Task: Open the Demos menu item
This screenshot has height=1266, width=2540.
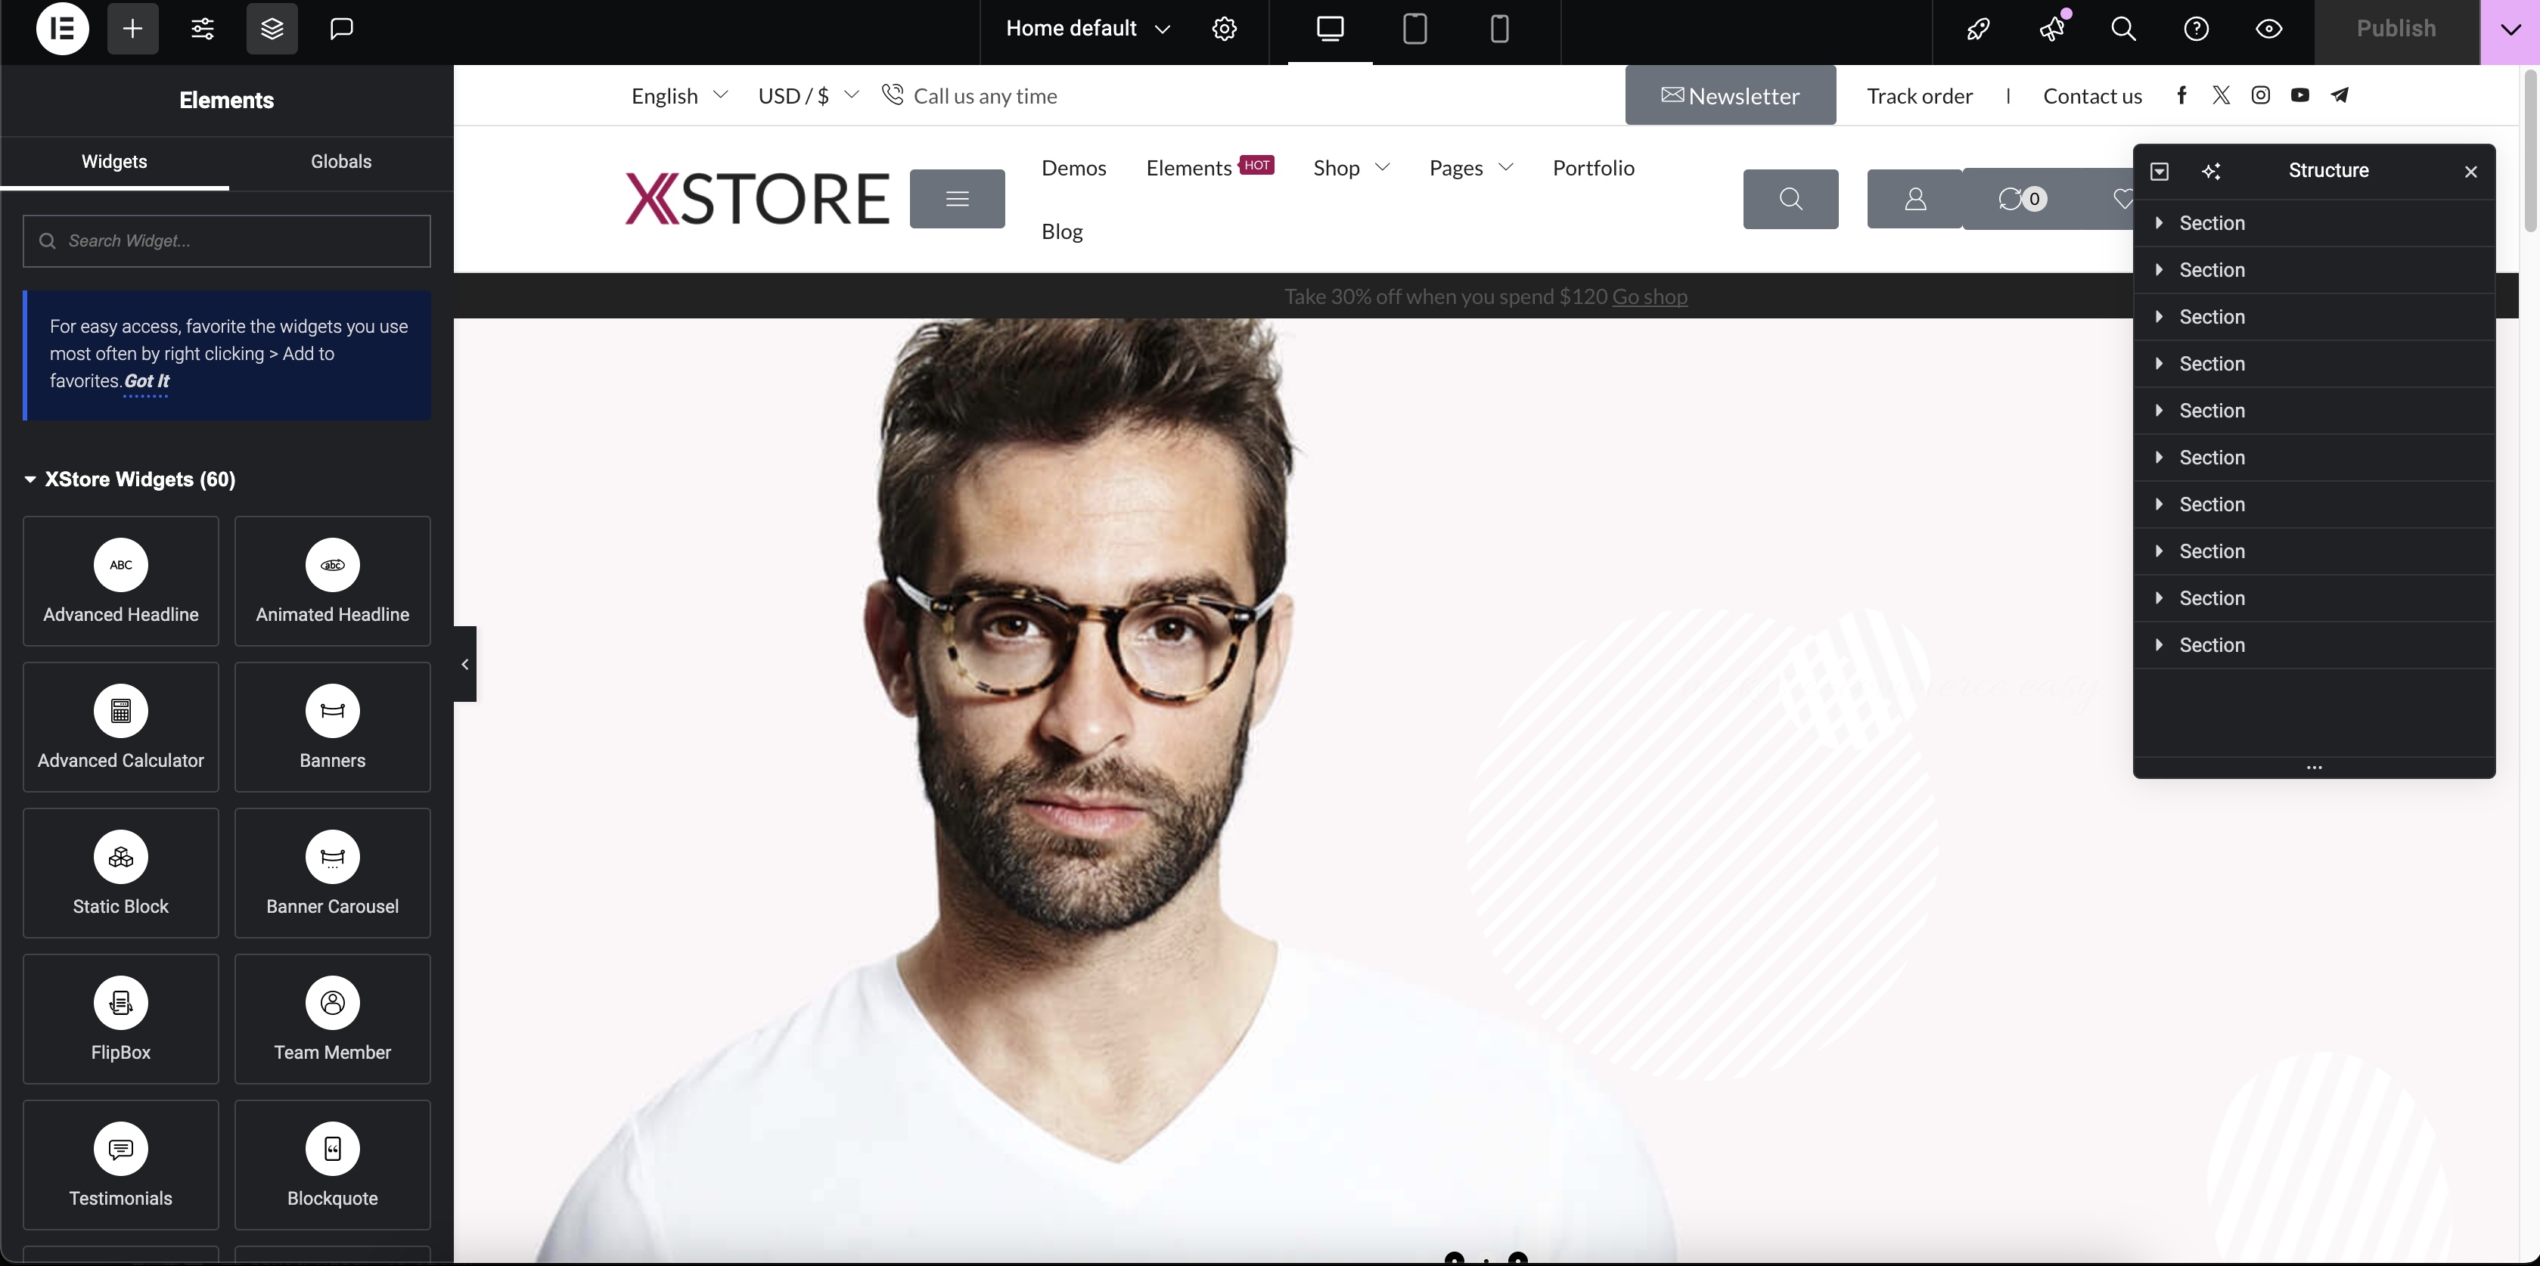Action: click(1074, 168)
